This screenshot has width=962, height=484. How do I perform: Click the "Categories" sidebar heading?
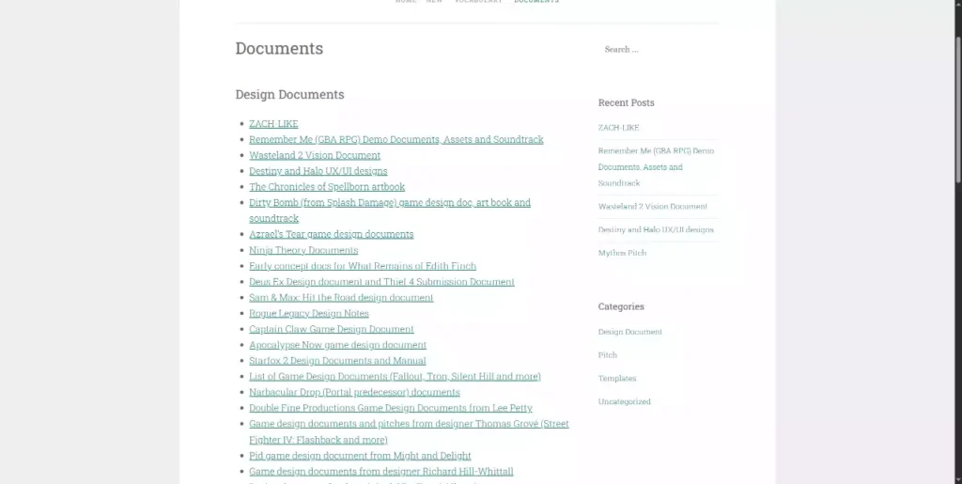coord(621,306)
